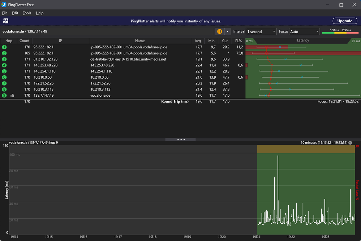Click the hop 6 number icon
Screen dimensions: 361x241
[4, 77]
